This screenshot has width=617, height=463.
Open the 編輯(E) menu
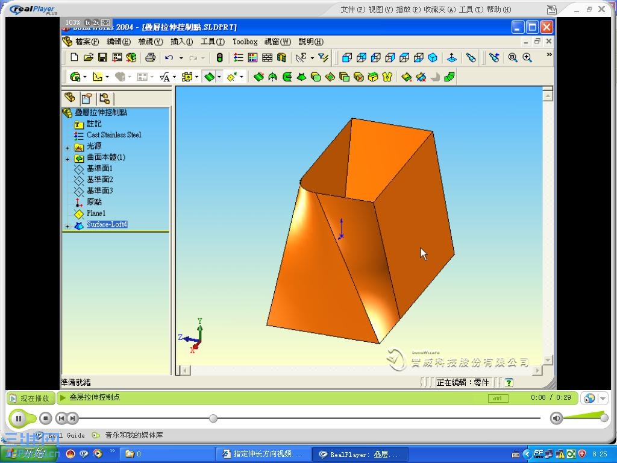(119, 42)
